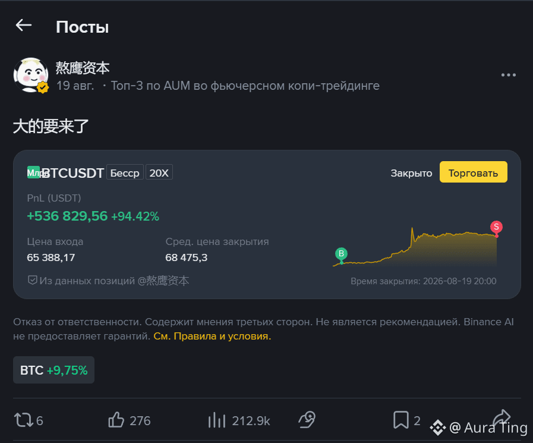Open the См. Правила и условия link

(x=212, y=336)
